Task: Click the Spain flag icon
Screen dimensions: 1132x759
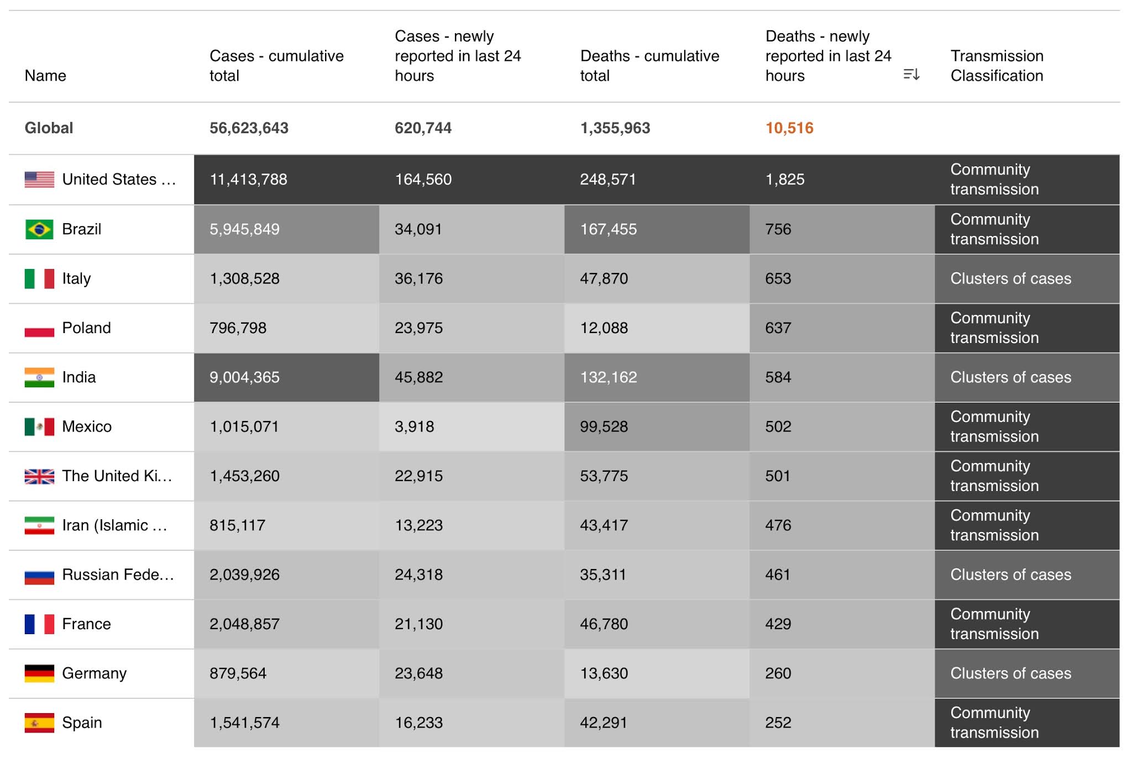Action: pos(39,723)
